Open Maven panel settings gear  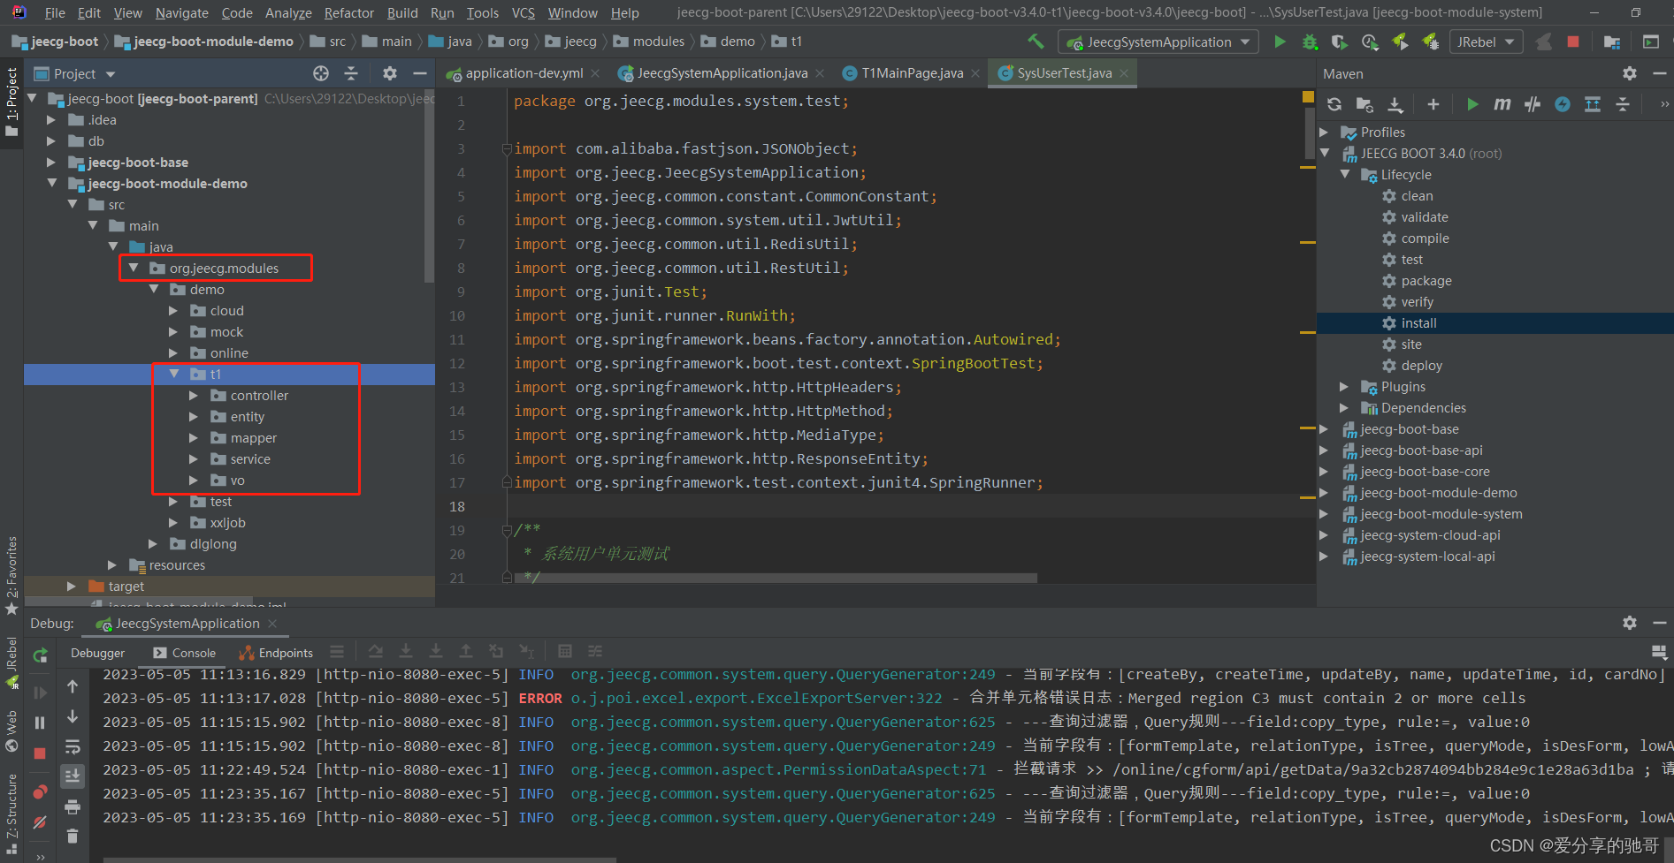click(1630, 73)
